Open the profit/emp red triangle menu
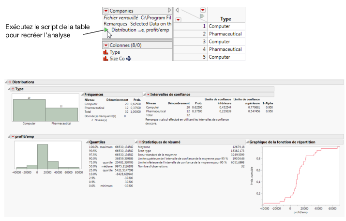346x221 pixels. [13, 137]
